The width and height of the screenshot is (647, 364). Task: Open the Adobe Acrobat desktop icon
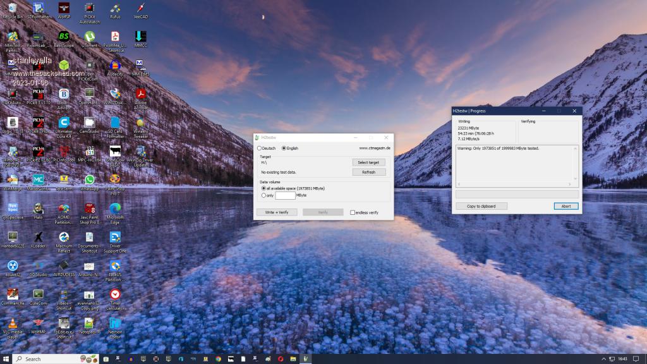(140, 94)
